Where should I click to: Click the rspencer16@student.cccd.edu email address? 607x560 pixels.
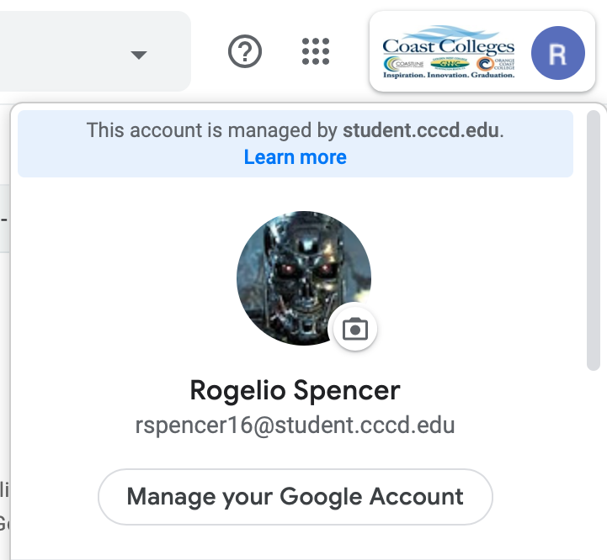295,425
